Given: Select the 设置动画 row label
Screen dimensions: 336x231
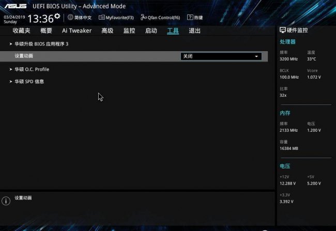Looking at the screenshot, I should point(24,56).
